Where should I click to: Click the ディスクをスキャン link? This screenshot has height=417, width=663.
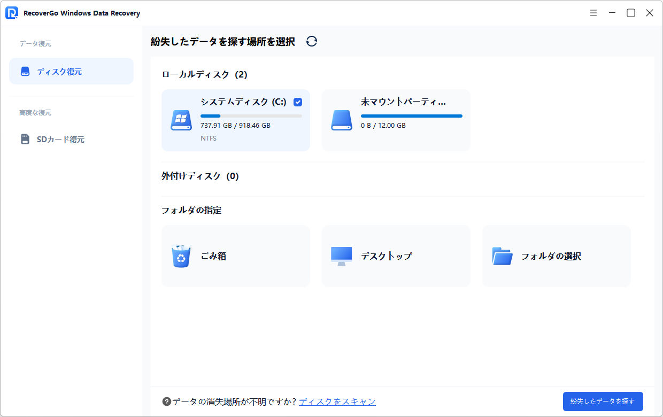coord(337,401)
